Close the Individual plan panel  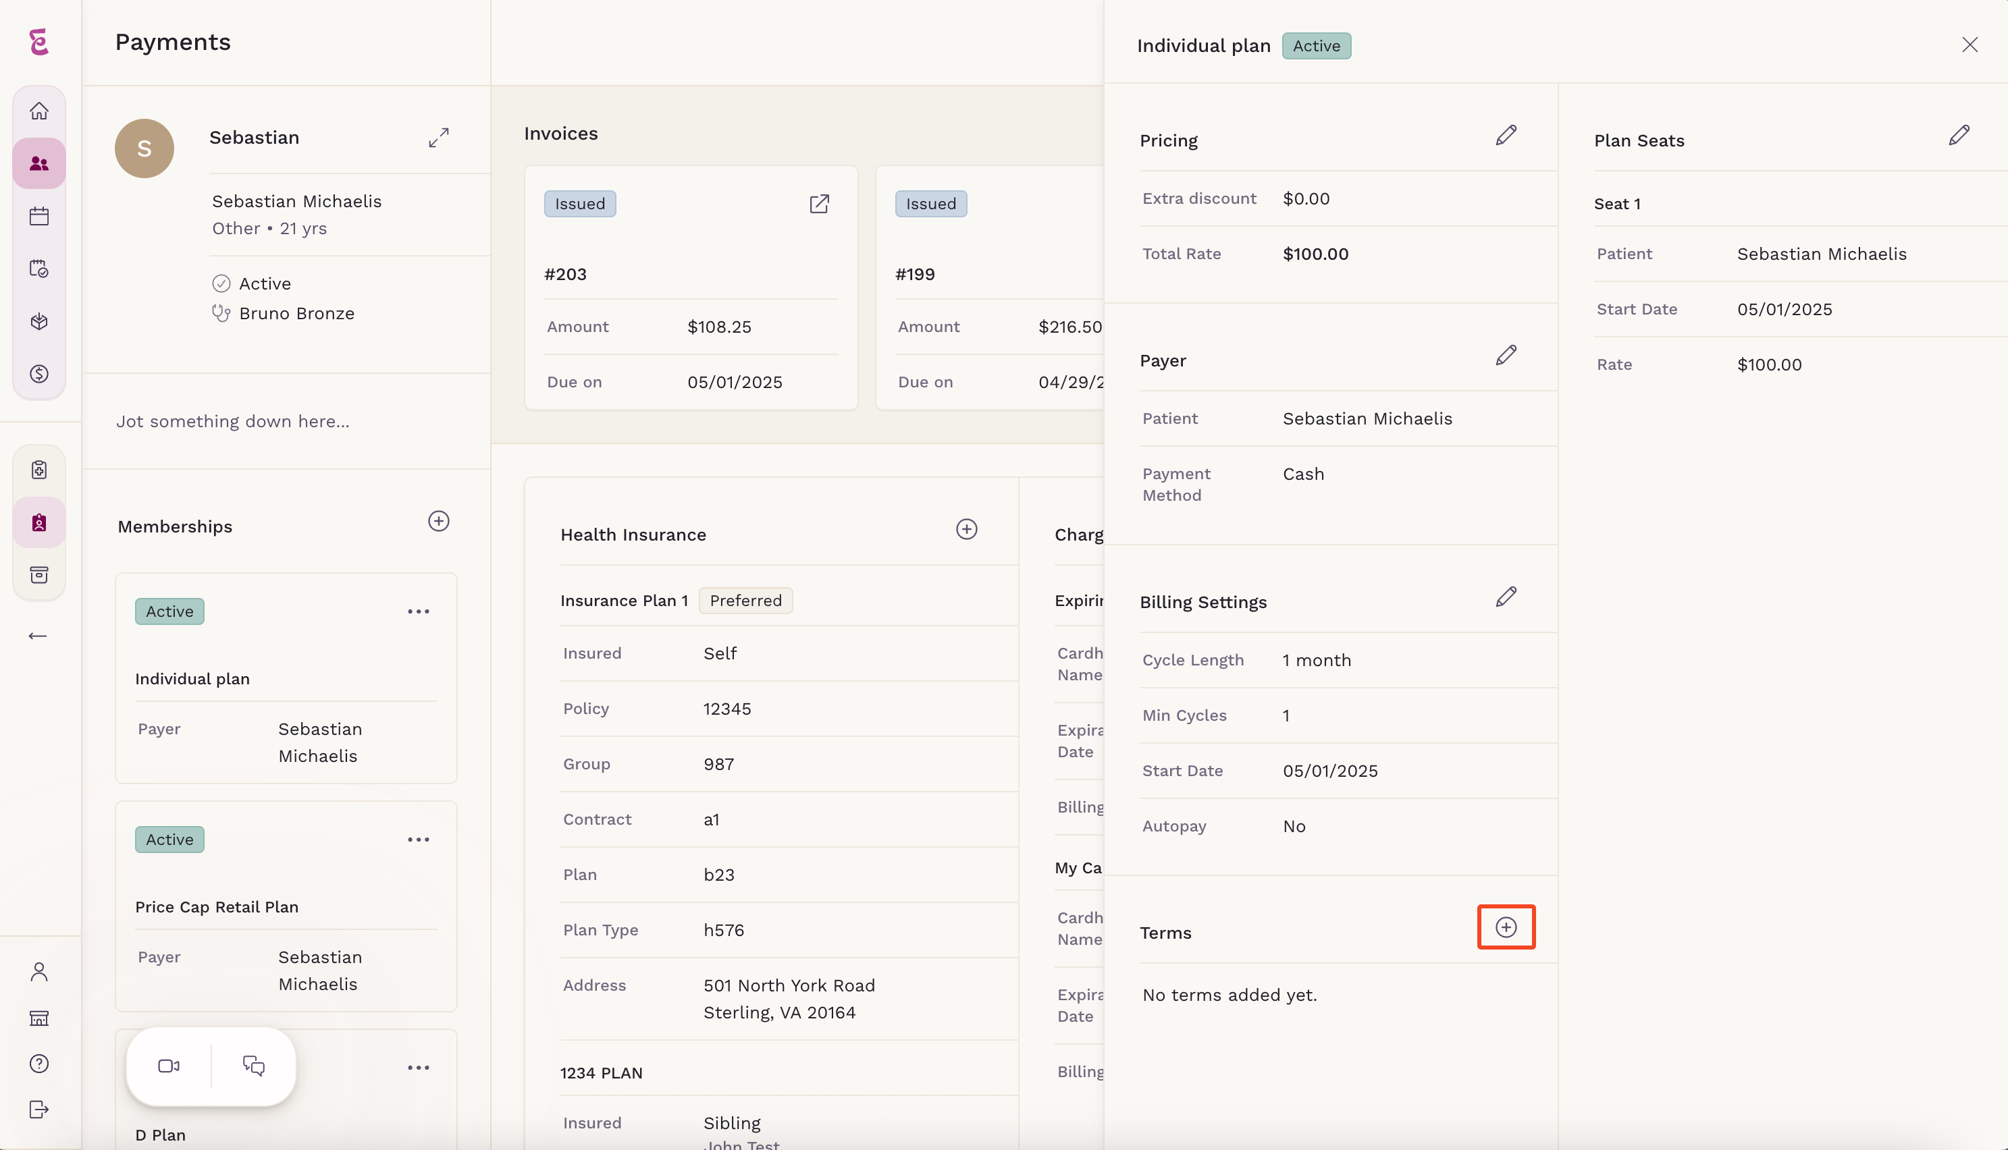1970,45
